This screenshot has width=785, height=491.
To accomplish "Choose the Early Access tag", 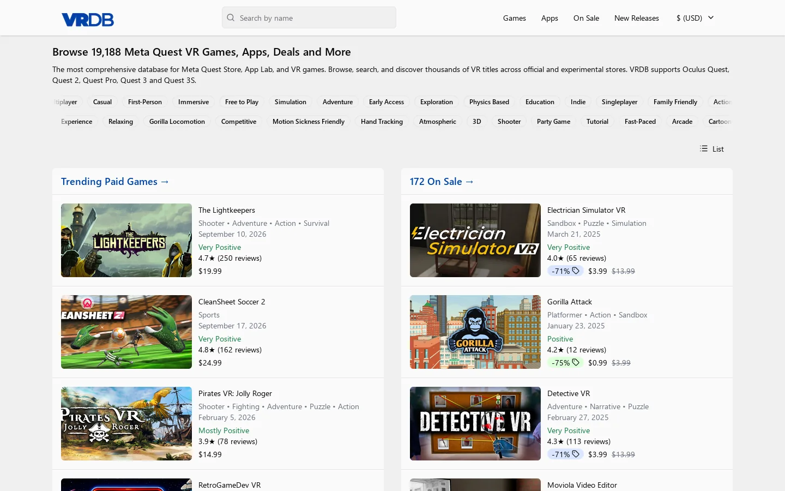I will [x=387, y=102].
